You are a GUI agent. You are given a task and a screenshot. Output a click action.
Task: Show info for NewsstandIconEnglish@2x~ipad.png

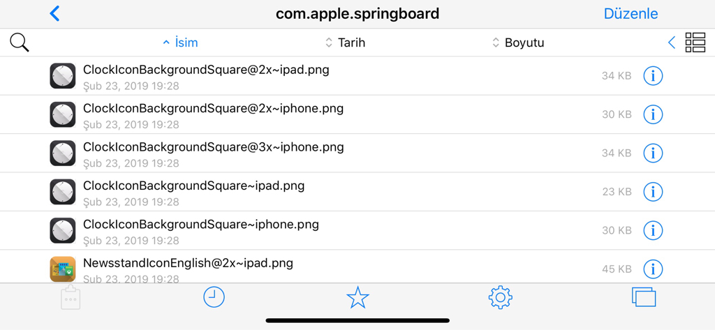tap(652, 269)
